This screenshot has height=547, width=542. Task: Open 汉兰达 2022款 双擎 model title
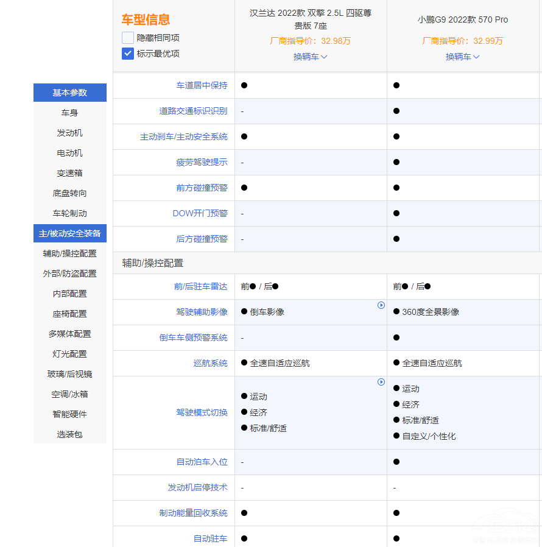click(311, 19)
